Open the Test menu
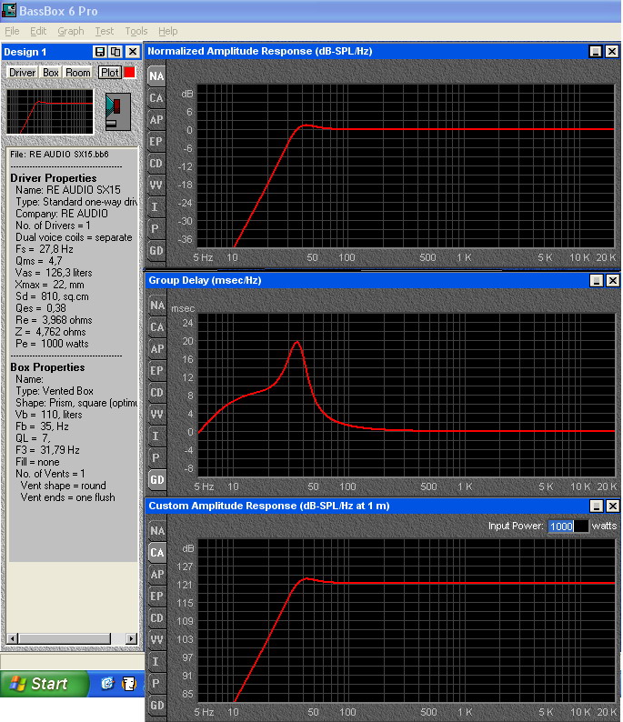Screen dimensions: 623x722 pyautogui.click(x=104, y=31)
